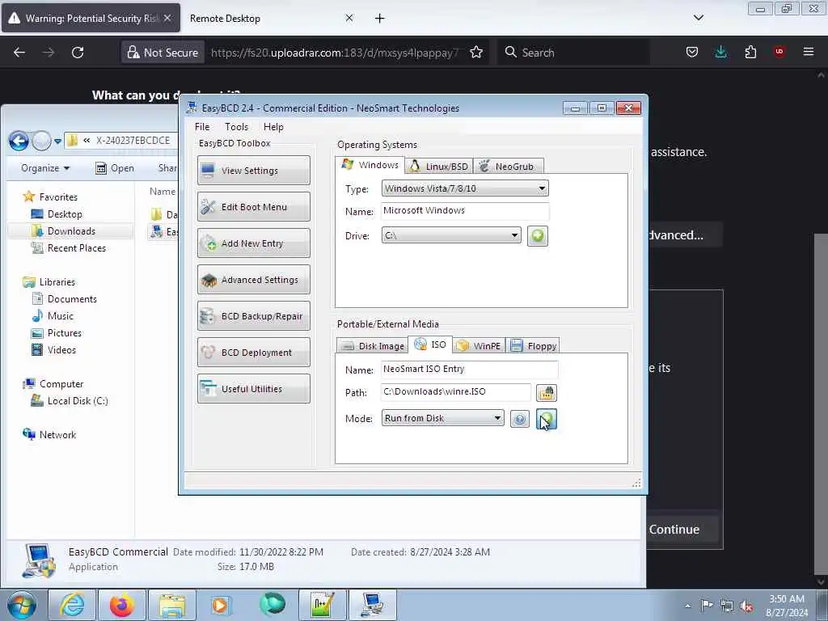The height and width of the screenshot is (621, 828).
Task: Open View Settings in EasyBCD Toolbox
Action: click(x=253, y=170)
